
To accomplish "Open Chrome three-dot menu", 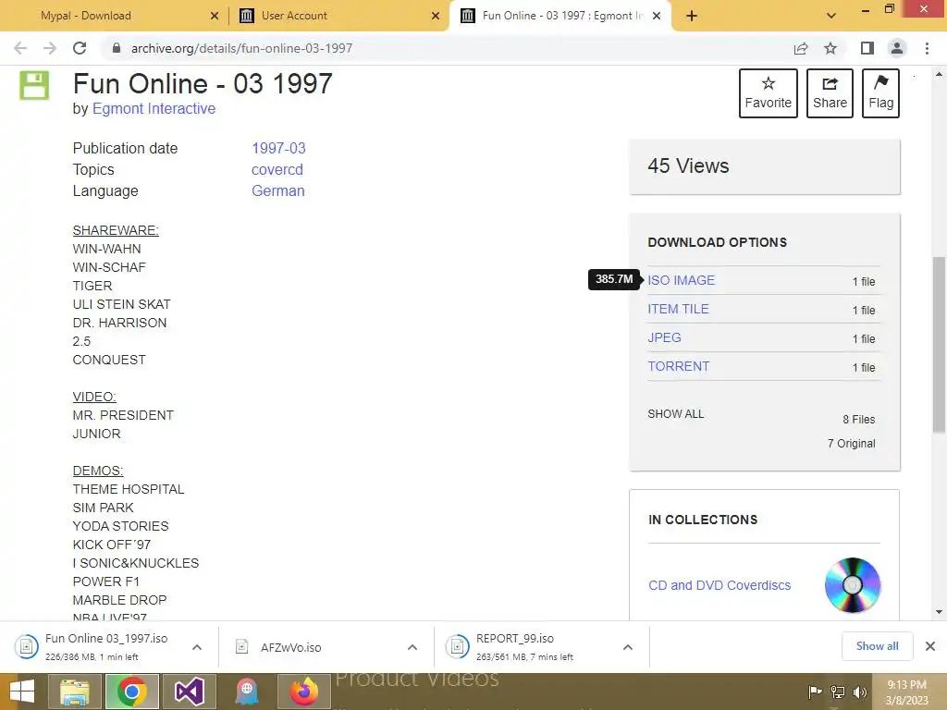I will (927, 48).
